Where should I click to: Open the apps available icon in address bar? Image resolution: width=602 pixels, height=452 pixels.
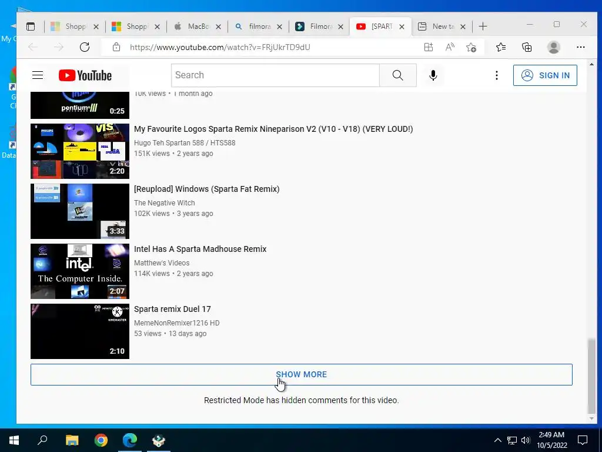point(429,47)
